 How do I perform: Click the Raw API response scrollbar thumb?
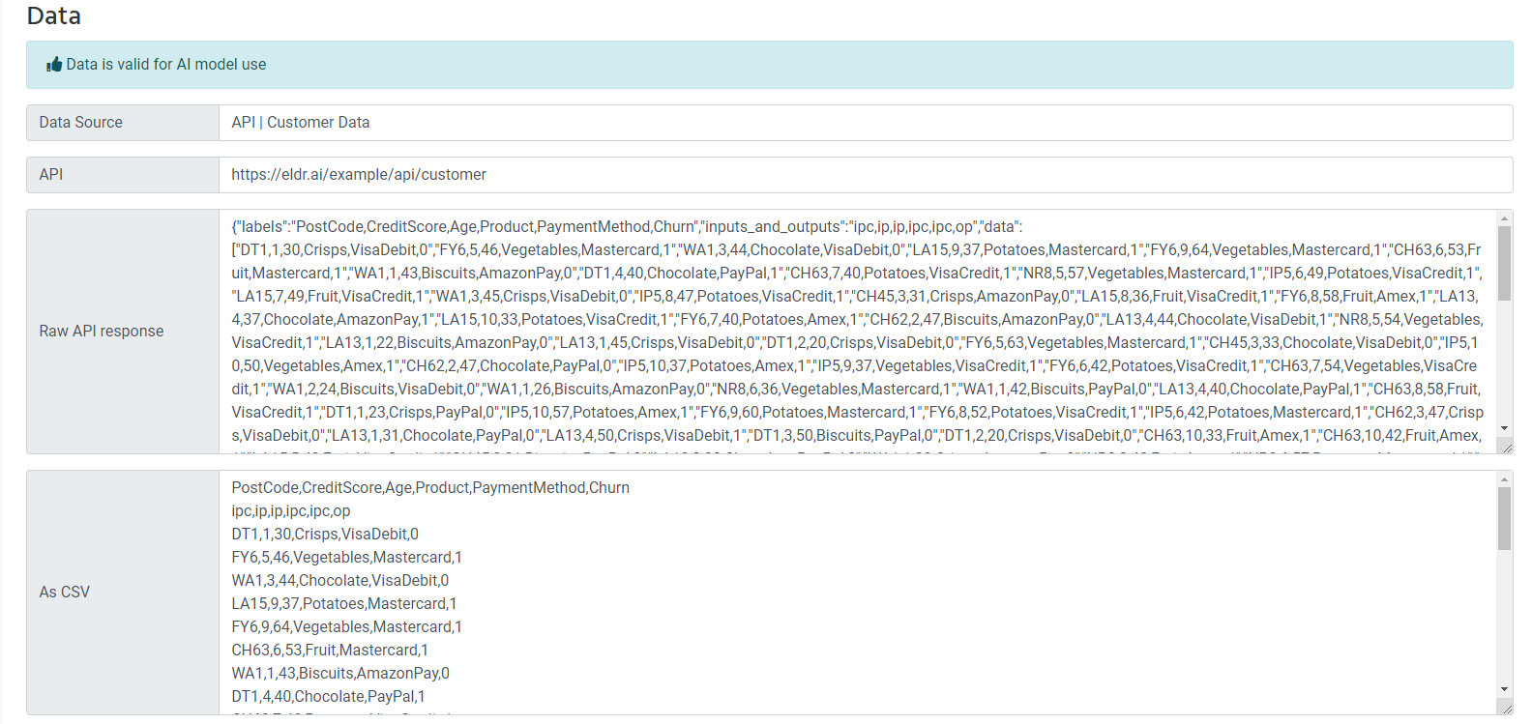[x=1504, y=263]
